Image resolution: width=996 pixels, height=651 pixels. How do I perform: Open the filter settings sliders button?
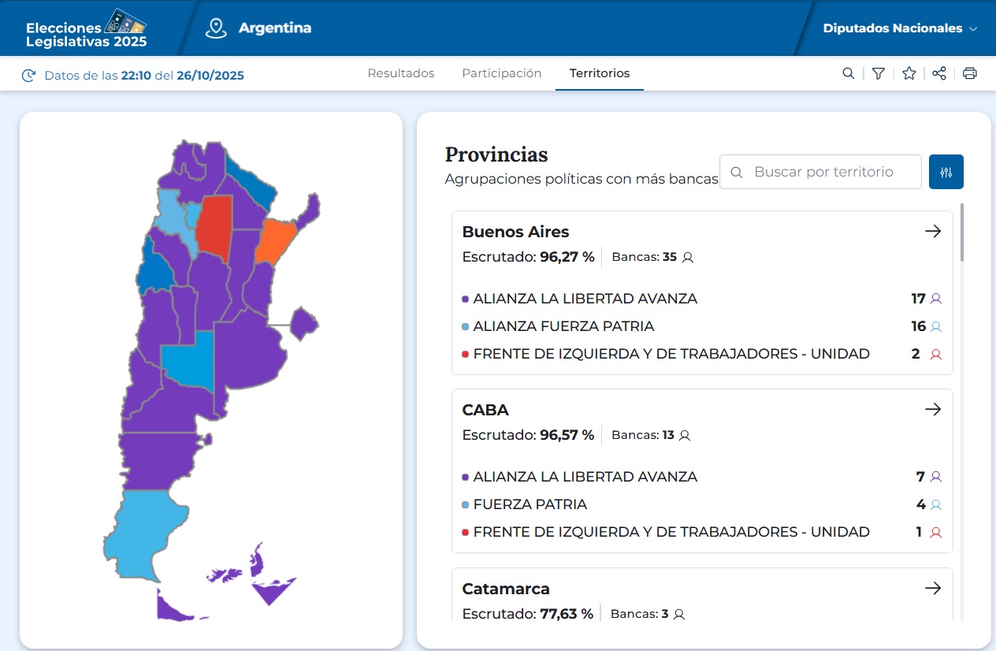tap(946, 172)
